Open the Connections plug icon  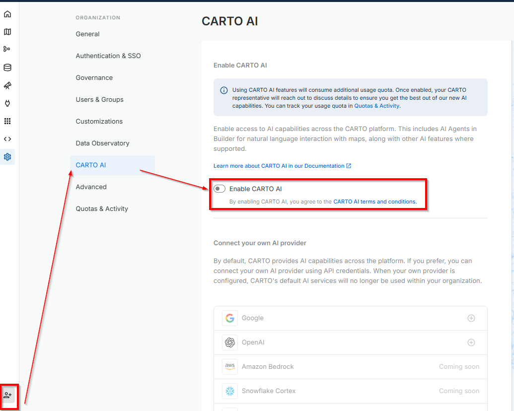coord(7,103)
